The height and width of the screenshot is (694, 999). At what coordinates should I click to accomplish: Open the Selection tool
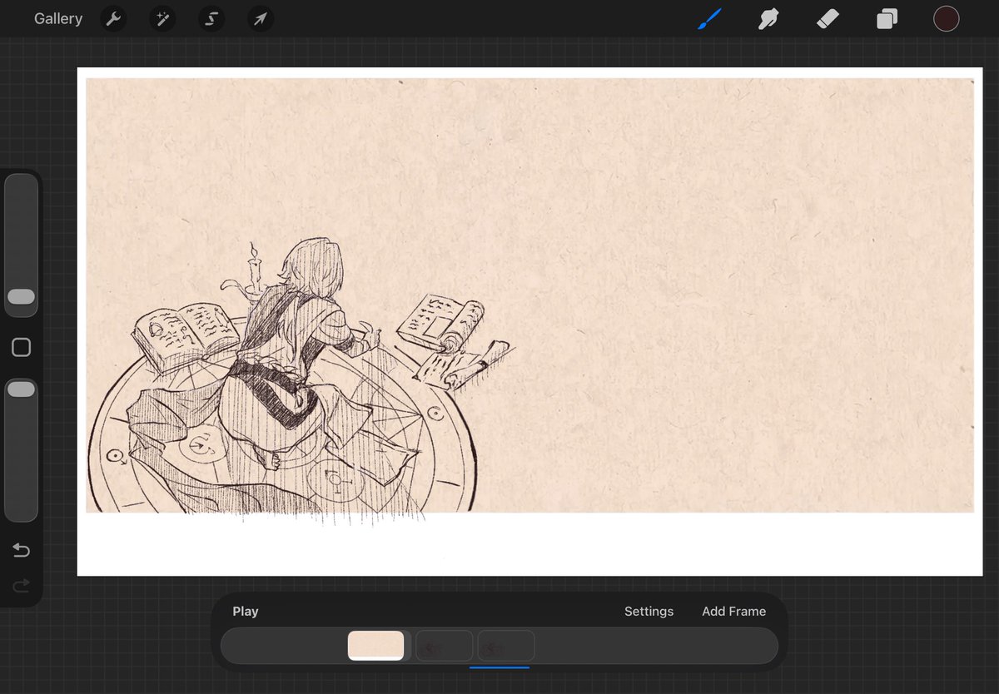(211, 18)
